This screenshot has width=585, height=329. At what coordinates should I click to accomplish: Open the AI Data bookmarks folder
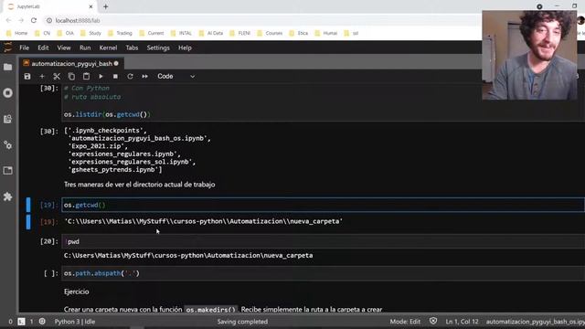point(211,33)
